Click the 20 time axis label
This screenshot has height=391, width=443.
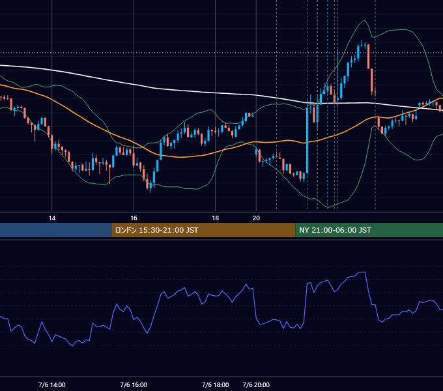pos(256,218)
